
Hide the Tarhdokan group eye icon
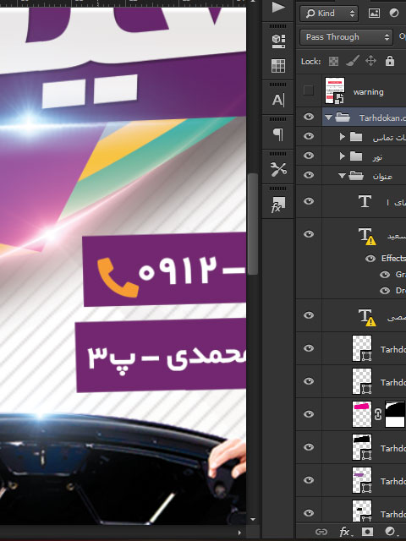[x=309, y=117]
